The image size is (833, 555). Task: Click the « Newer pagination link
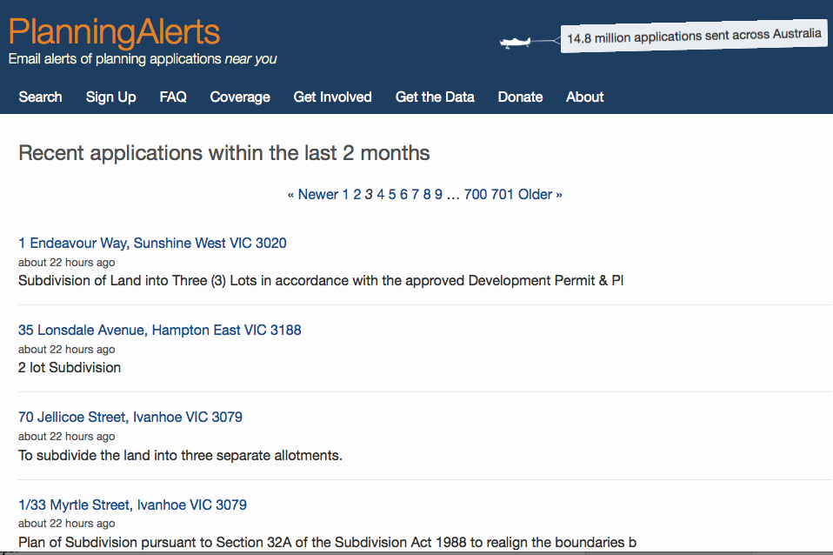coord(313,195)
